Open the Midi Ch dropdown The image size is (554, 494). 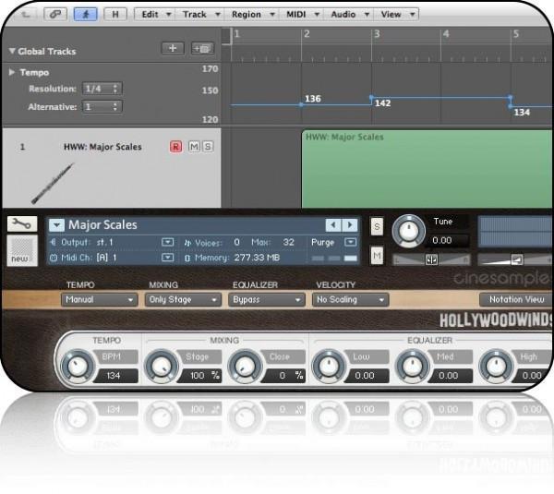point(167,258)
